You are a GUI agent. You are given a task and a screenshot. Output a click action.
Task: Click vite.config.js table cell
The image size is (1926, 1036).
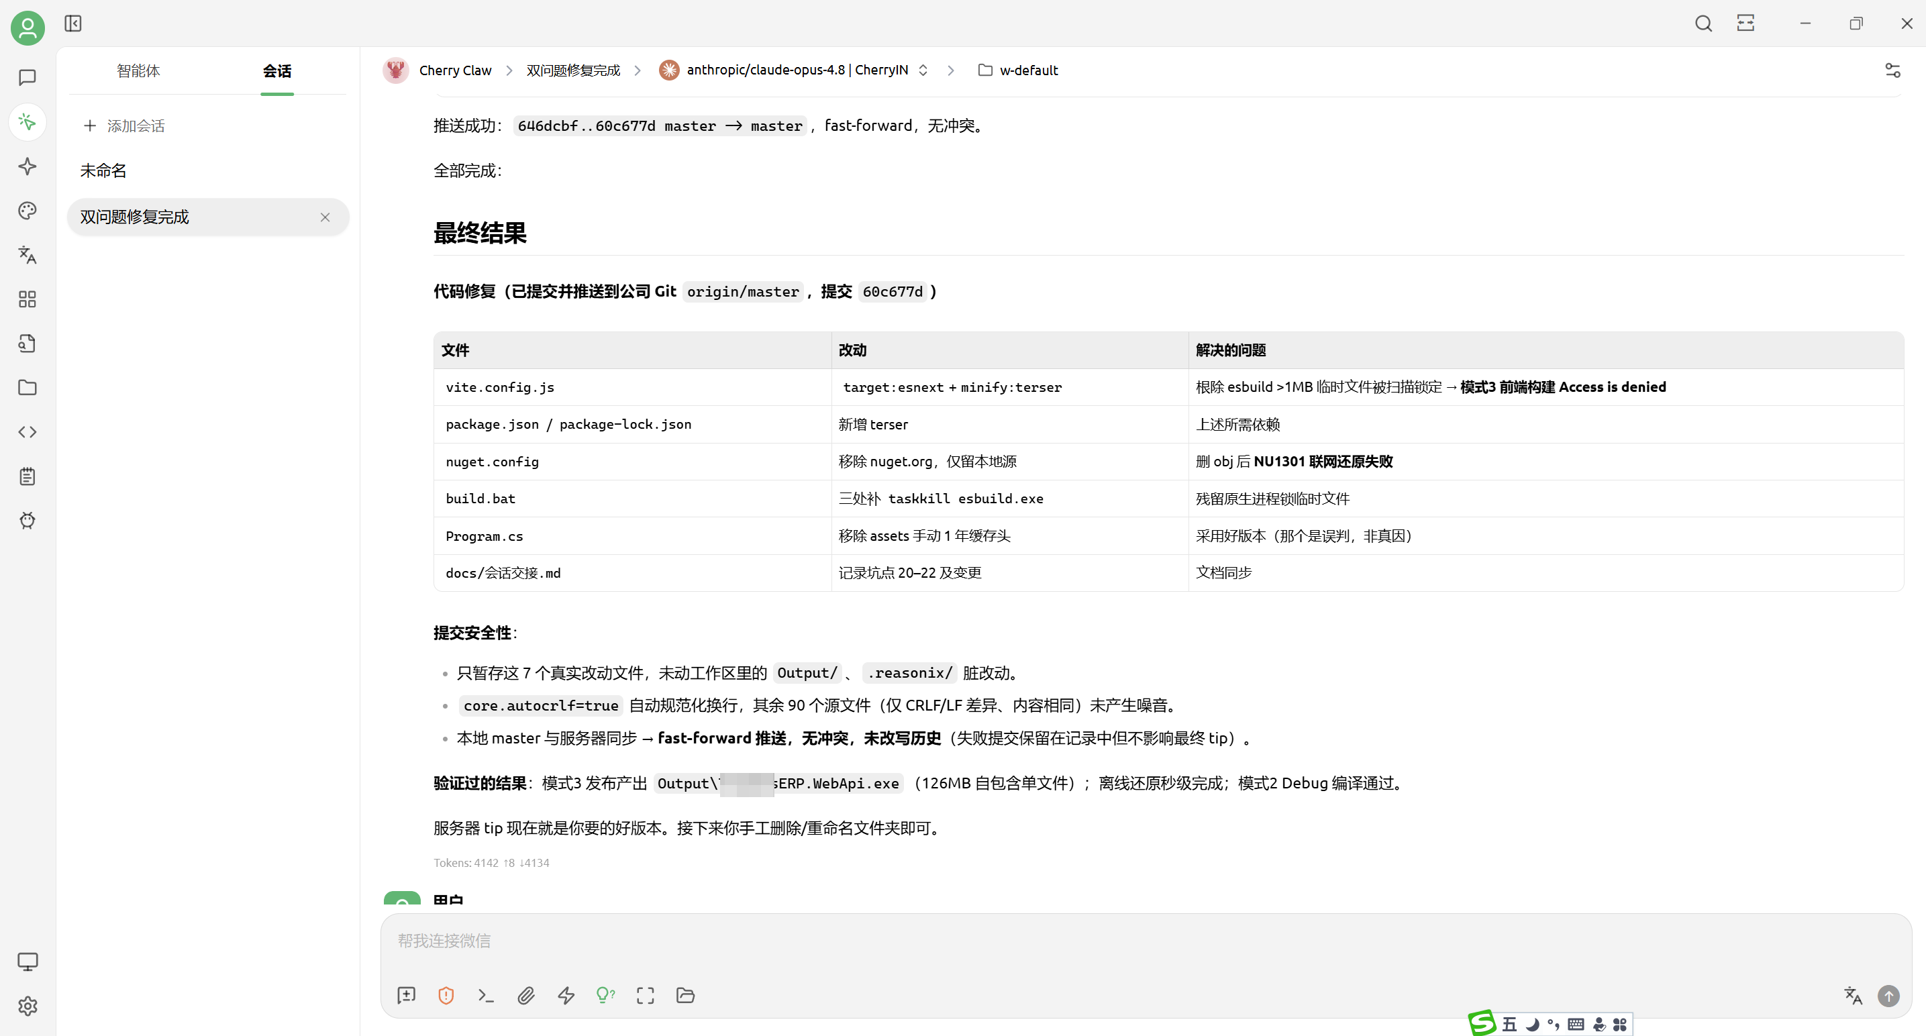(x=633, y=387)
